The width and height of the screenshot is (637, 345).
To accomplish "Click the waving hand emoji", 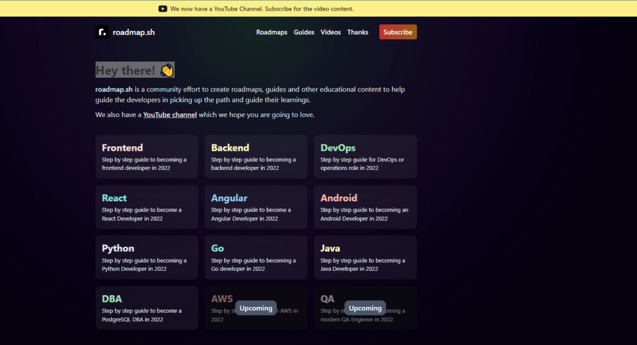I will pyautogui.click(x=167, y=70).
